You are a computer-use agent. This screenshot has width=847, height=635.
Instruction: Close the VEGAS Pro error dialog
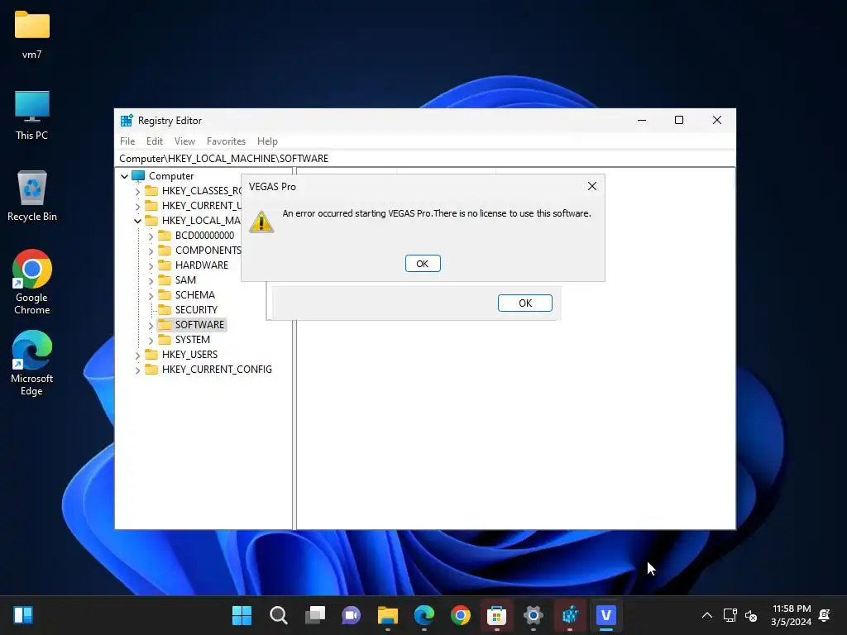(592, 186)
